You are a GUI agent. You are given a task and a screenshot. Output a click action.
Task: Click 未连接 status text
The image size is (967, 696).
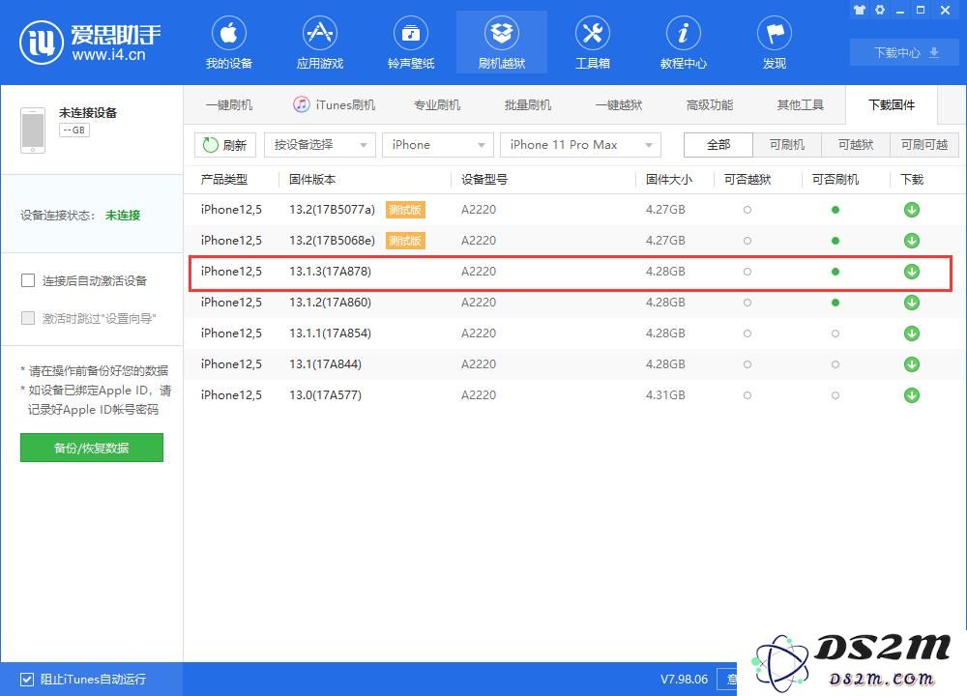[x=123, y=216]
